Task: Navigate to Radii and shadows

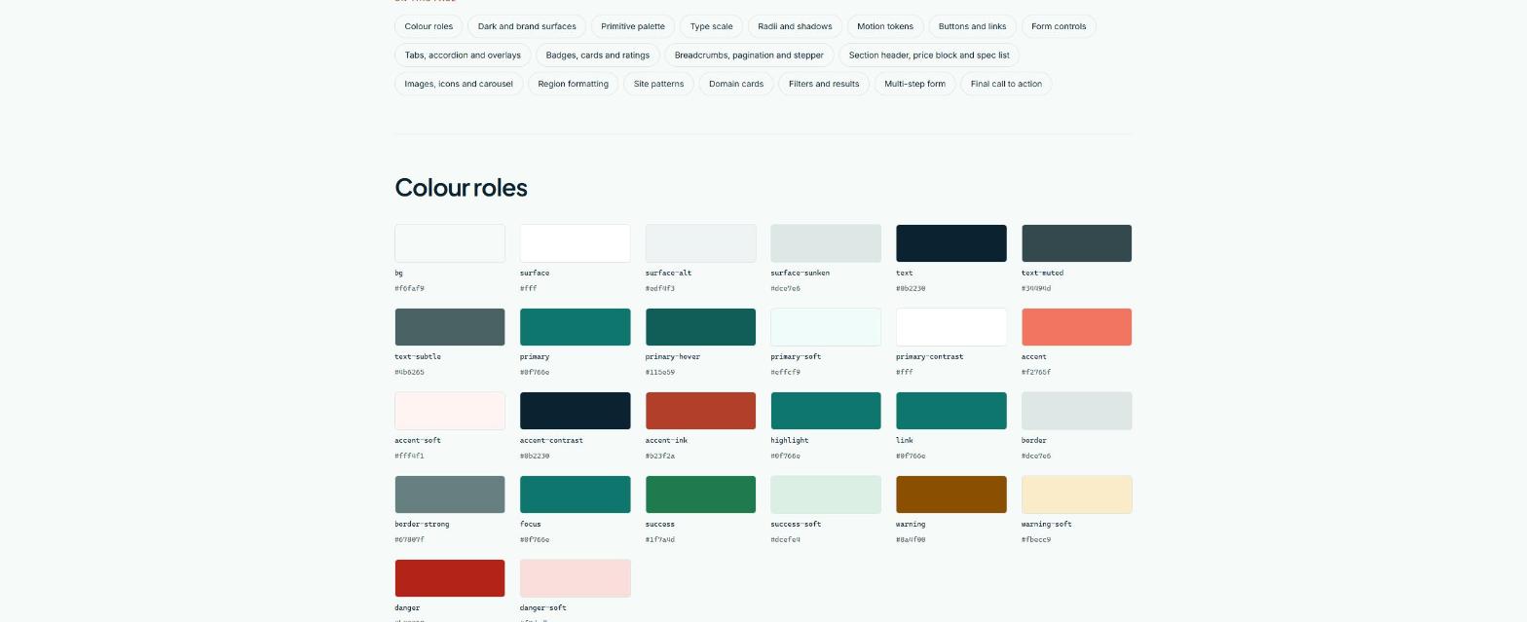Action: [x=795, y=26]
